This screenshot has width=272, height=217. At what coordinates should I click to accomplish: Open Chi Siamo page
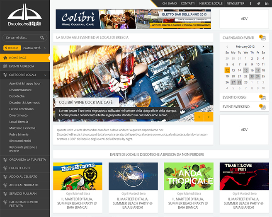coord(170,3)
